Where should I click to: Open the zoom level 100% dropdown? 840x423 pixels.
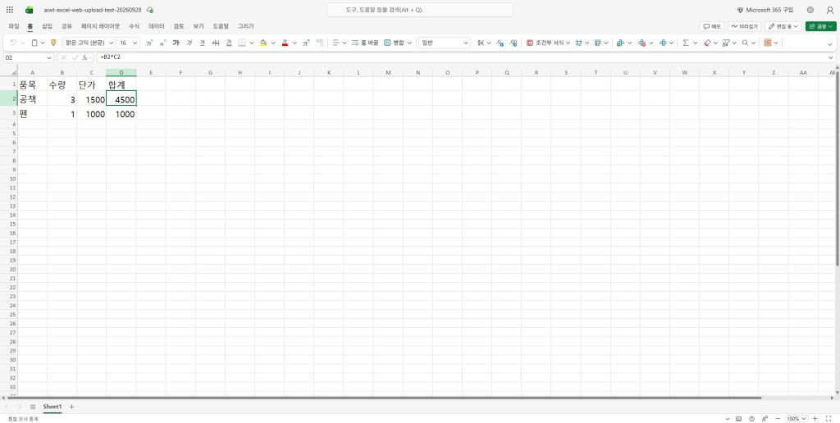click(x=797, y=419)
